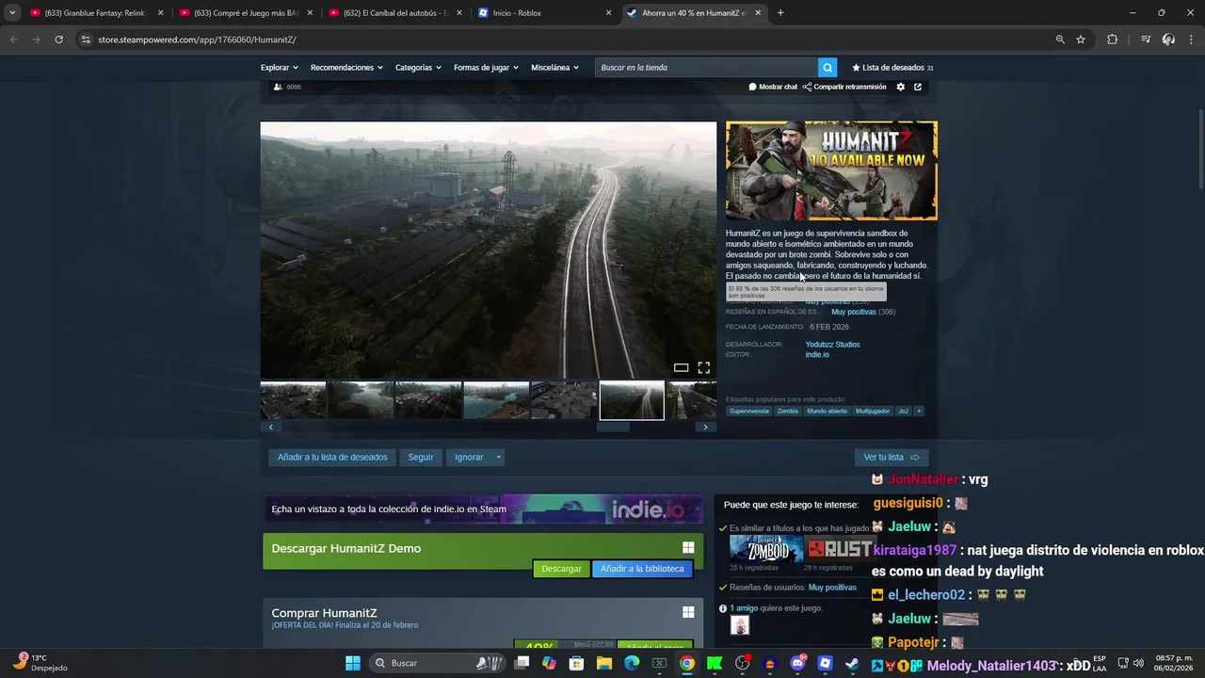Viewport: 1205px width, 678px height.
Task: Open Microsoft Edge from the taskbar
Action: point(632,663)
